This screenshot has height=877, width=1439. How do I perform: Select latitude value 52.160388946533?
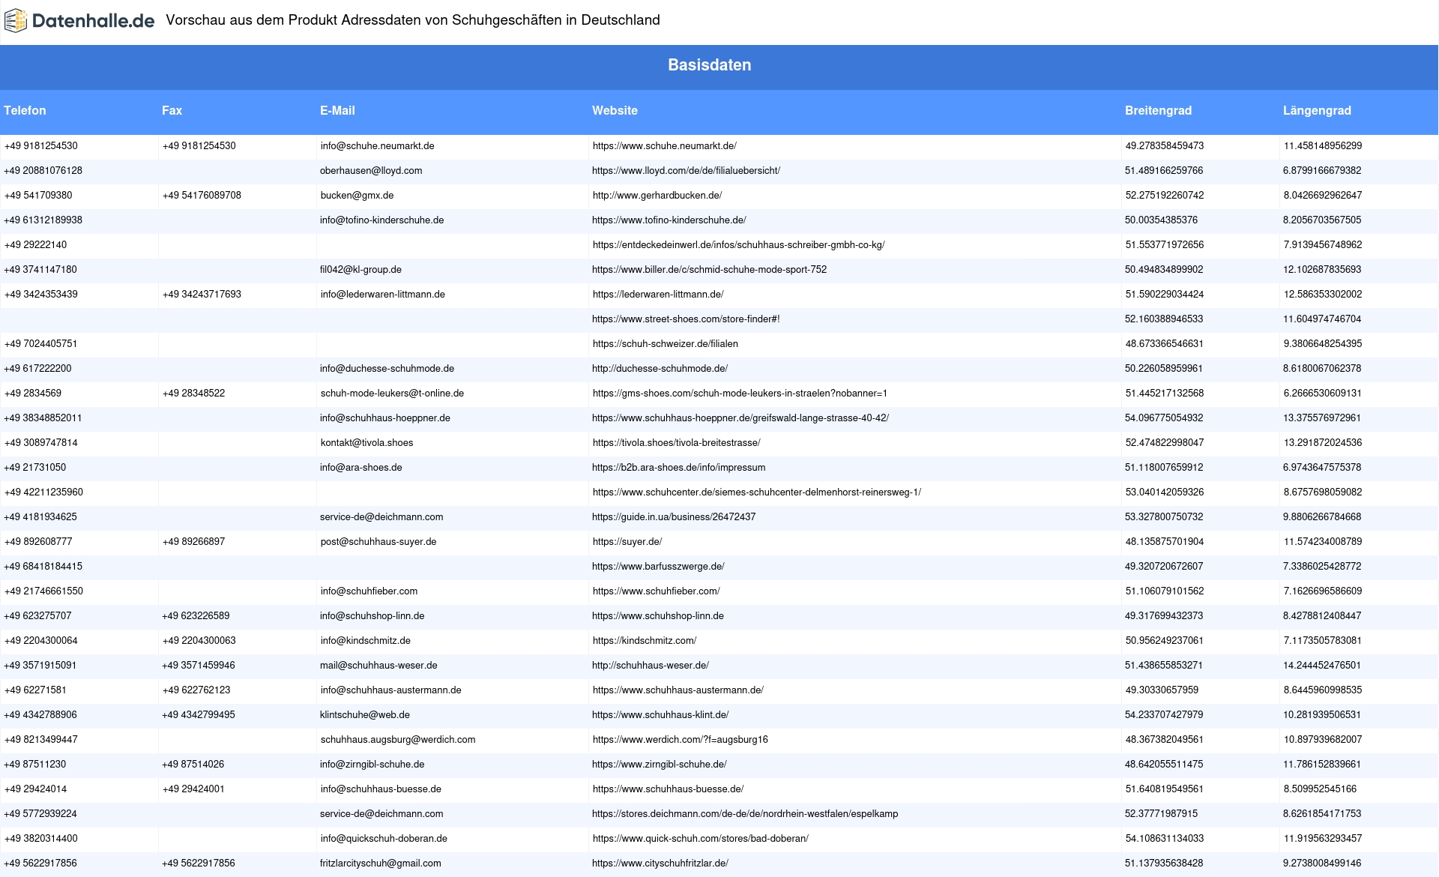[x=1164, y=319]
